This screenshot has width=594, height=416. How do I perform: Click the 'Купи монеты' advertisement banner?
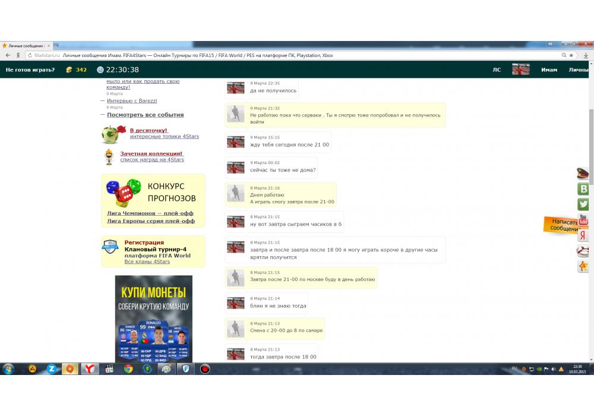pos(154,318)
